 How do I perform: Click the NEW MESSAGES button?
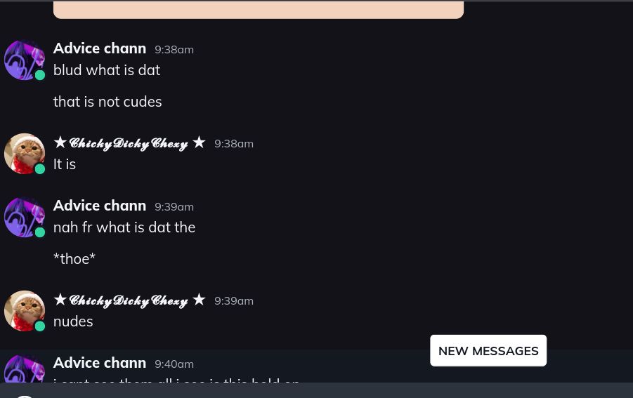488,350
